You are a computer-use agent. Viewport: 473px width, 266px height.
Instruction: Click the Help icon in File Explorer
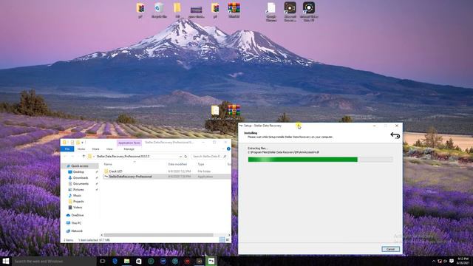(x=228, y=149)
